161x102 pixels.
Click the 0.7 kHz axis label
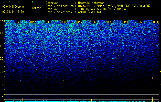[2, 84]
